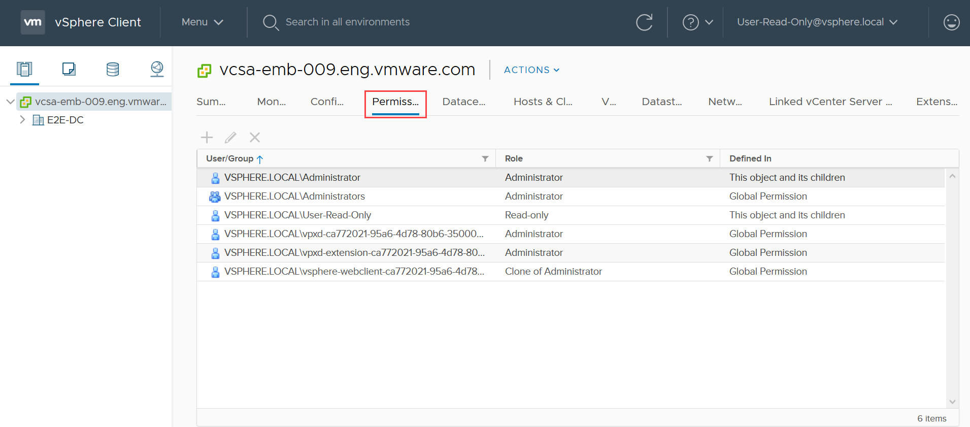970x427 pixels.
Task: Switch to the Datastores tab
Action: (x=662, y=102)
